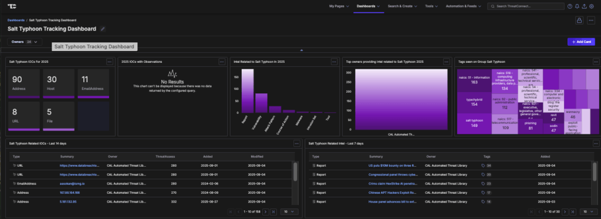Select the 90 Address count tile
Viewport: 601px width, 219px height.
23,83
